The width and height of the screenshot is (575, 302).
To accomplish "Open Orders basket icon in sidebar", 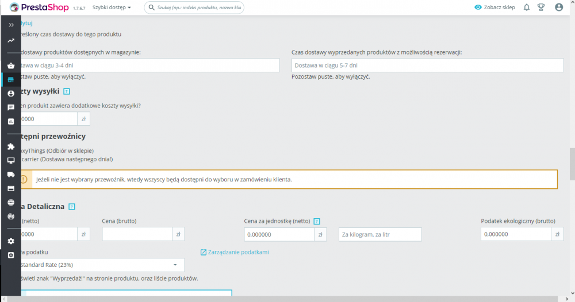I will (11, 66).
